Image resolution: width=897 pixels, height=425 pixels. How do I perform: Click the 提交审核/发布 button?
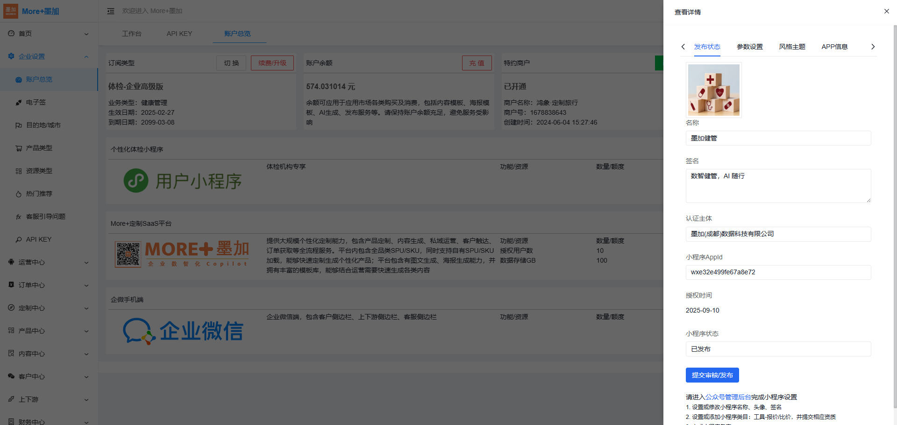(x=712, y=375)
